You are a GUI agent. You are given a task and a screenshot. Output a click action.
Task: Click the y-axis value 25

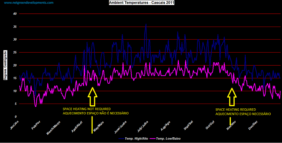(x=15, y=52)
